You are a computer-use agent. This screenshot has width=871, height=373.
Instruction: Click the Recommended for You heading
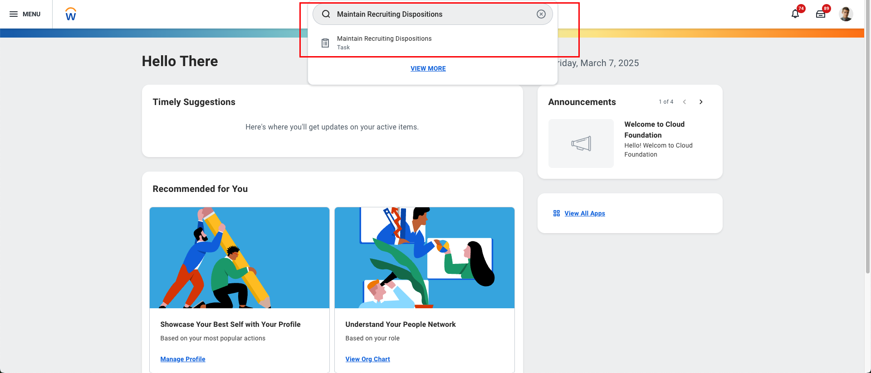point(200,189)
